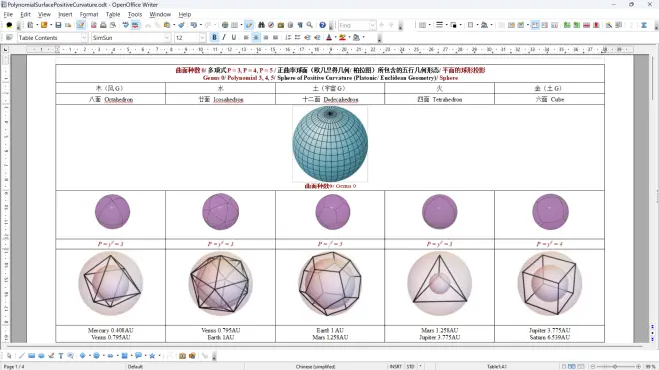659x370 pixels.
Task: Toggle Underline formatting
Action: click(234, 37)
